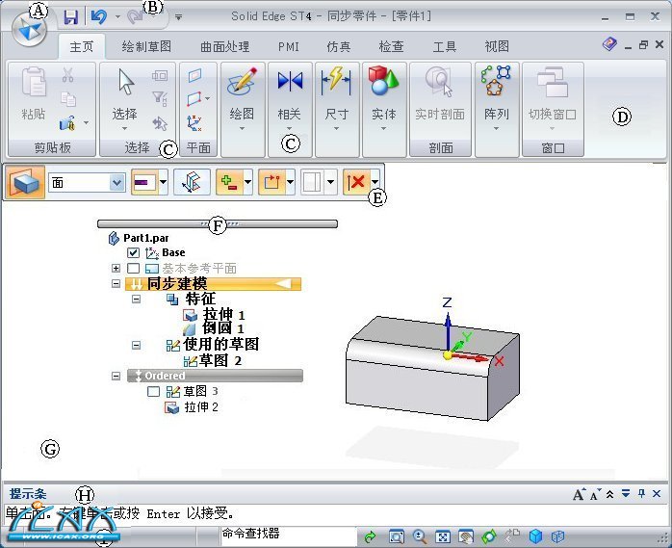672x548 pixels.
Task: Open the 尺寸 (Dimension) tool group
Action: coord(337,96)
